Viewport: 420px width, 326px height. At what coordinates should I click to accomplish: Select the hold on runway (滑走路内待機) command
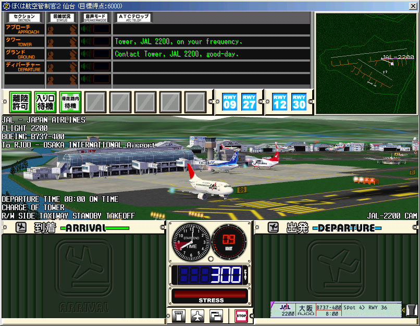click(70, 101)
